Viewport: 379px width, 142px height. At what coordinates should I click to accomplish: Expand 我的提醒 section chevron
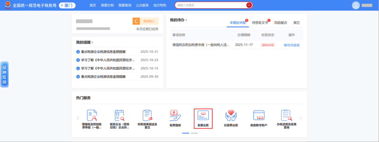pos(92,42)
